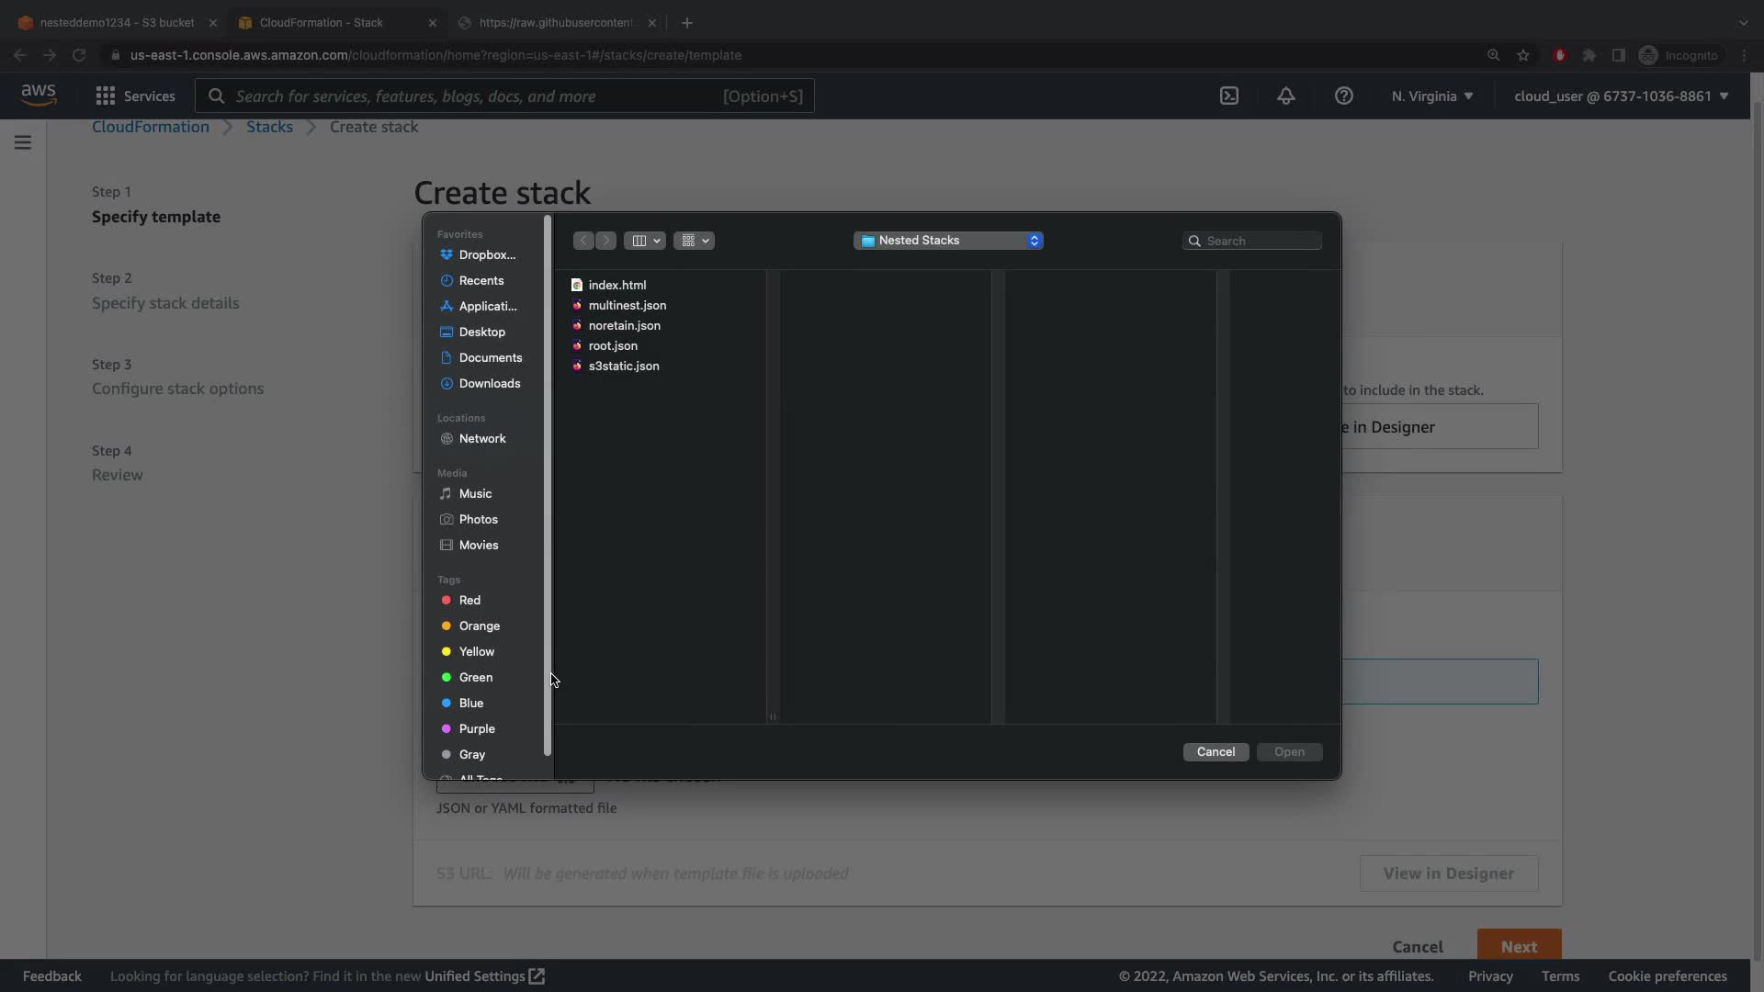Image resolution: width=1764 pixels, height=992 pixels.
Task: Select Dropbox in Favorites sidebar
Action: tap(486, 255)
